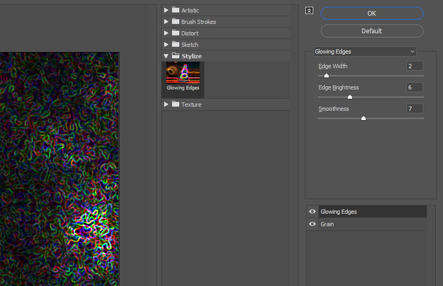The image size is (443, 286).
Task: Click the Stylize folder icon
Action: pos(176,56)
